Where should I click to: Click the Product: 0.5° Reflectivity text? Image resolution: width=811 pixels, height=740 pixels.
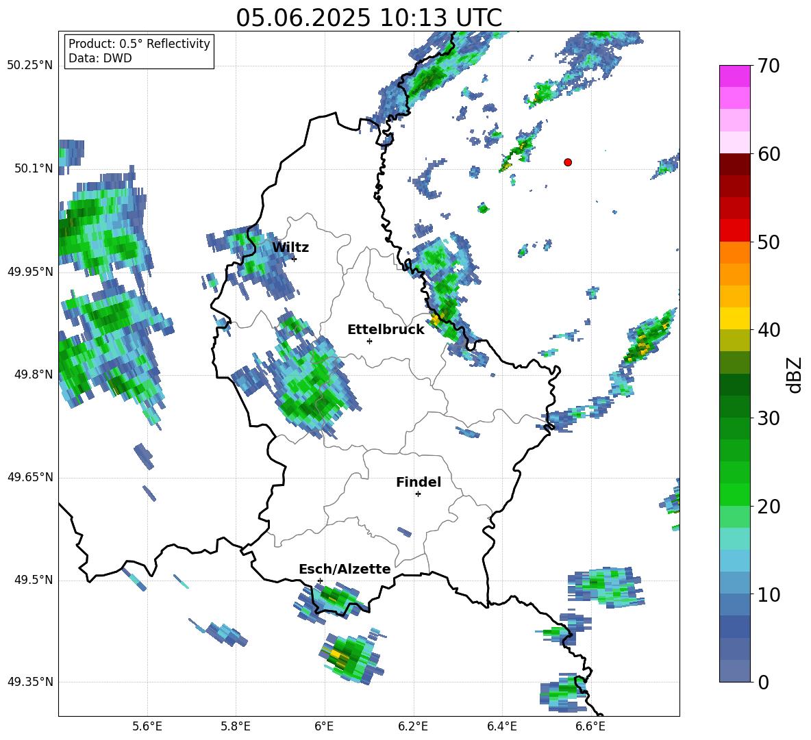point(139,44)
